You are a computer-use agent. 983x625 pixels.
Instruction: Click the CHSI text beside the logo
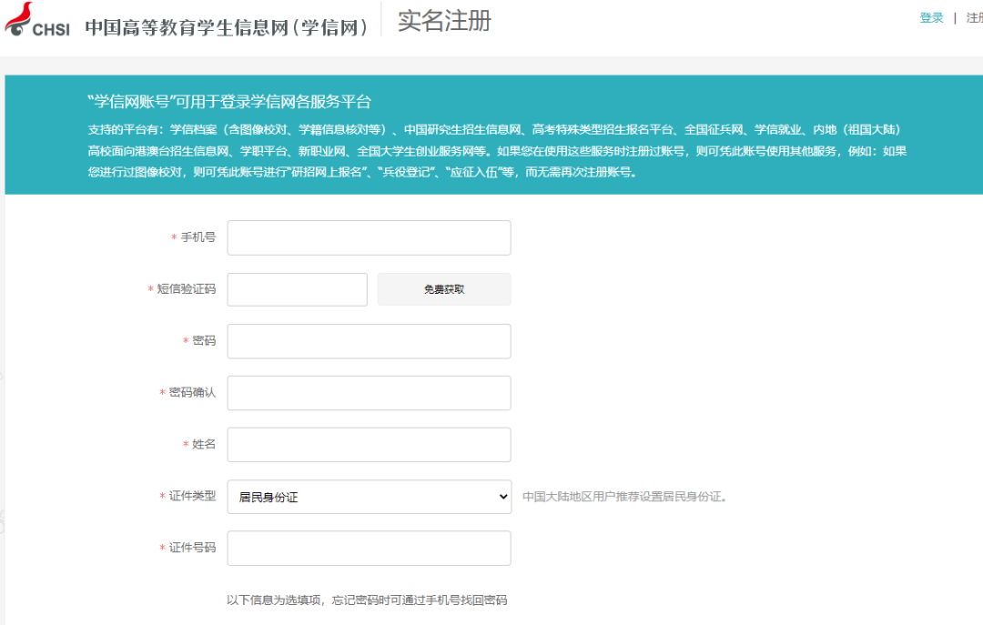click(54, 27)
